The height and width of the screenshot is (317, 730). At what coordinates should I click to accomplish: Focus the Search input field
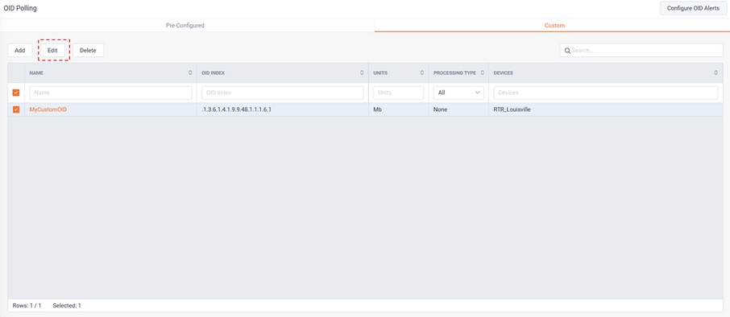click(641, 50)
